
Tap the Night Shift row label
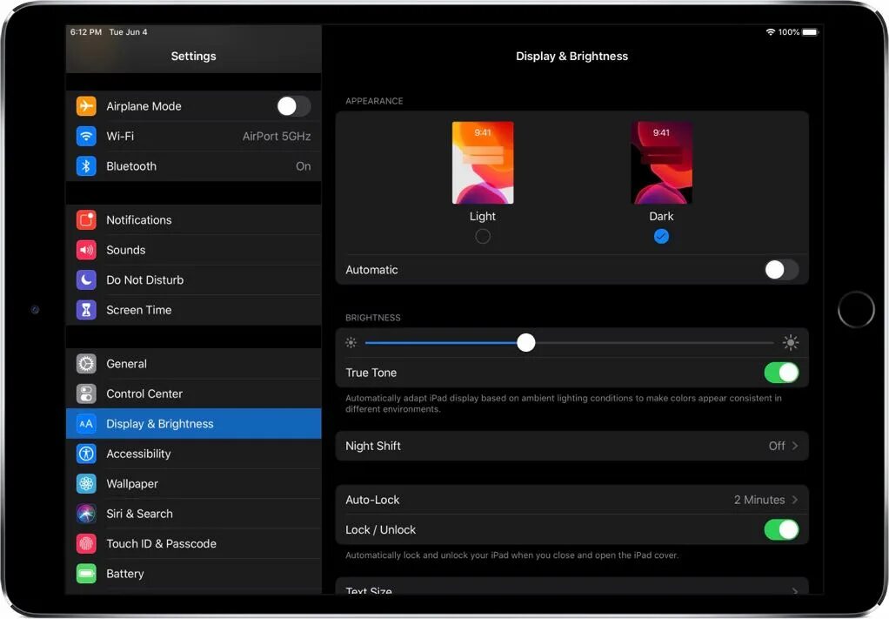[x=373, y=446]
